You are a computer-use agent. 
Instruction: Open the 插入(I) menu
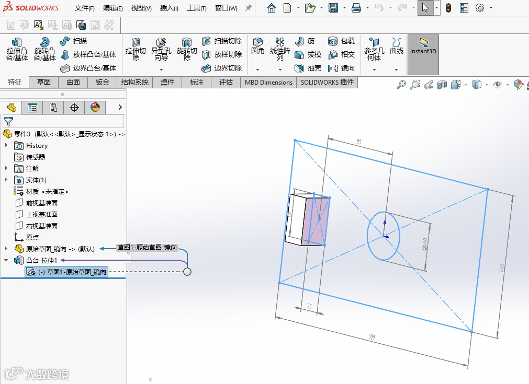169,8
